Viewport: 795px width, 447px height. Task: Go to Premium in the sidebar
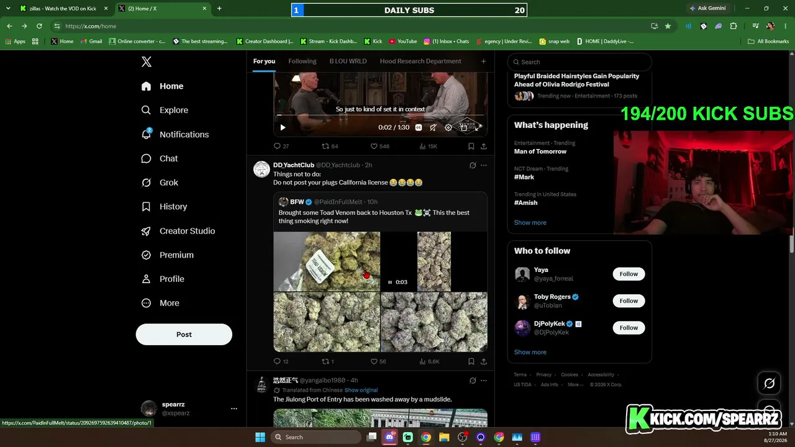click(x=167, y=255)
